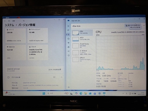The image size is (148, 111).
Task: Click the 1606 threads count
Action: pyautogui.click(x=106, y=81)
